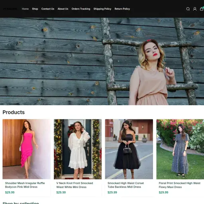Open the Shop menu item
204x204 pixels.
(35, 9)
